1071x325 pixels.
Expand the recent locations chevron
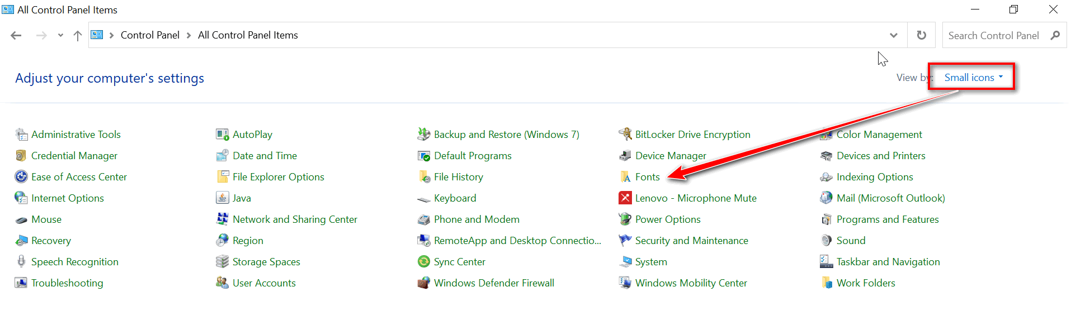pyautogui.click(x=60, y=36)
